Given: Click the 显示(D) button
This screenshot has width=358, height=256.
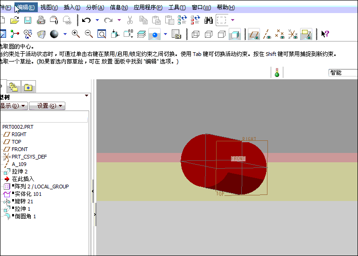Looking at the screenshot, I should point(14,106).
